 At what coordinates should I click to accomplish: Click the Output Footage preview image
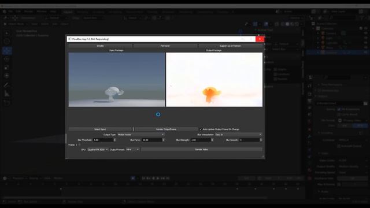point(214,80)
